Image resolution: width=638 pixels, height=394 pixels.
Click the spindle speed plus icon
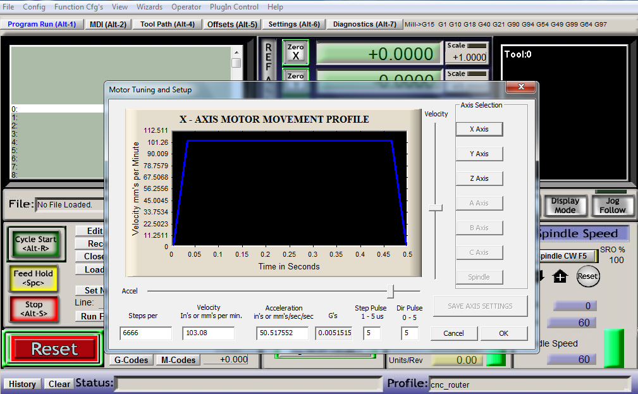pos(560,276)
